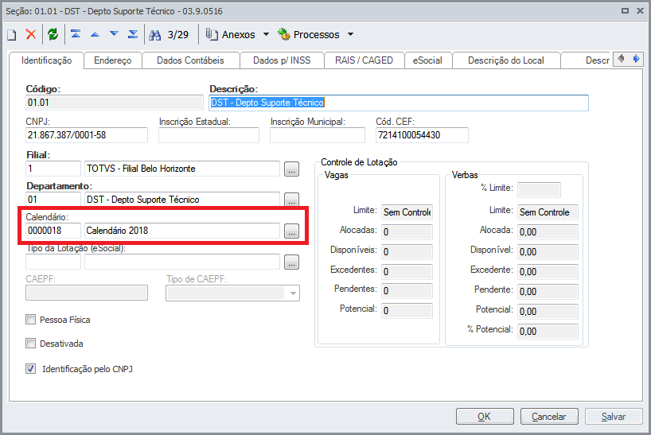Click the Cancelar button
The image size is (651, 435).
[x=548, y=416]
